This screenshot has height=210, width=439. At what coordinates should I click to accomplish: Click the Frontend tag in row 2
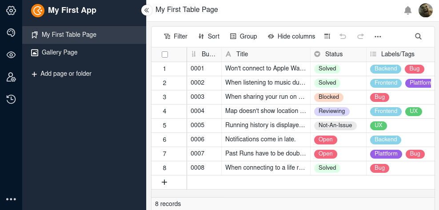(x=386, y=83)
